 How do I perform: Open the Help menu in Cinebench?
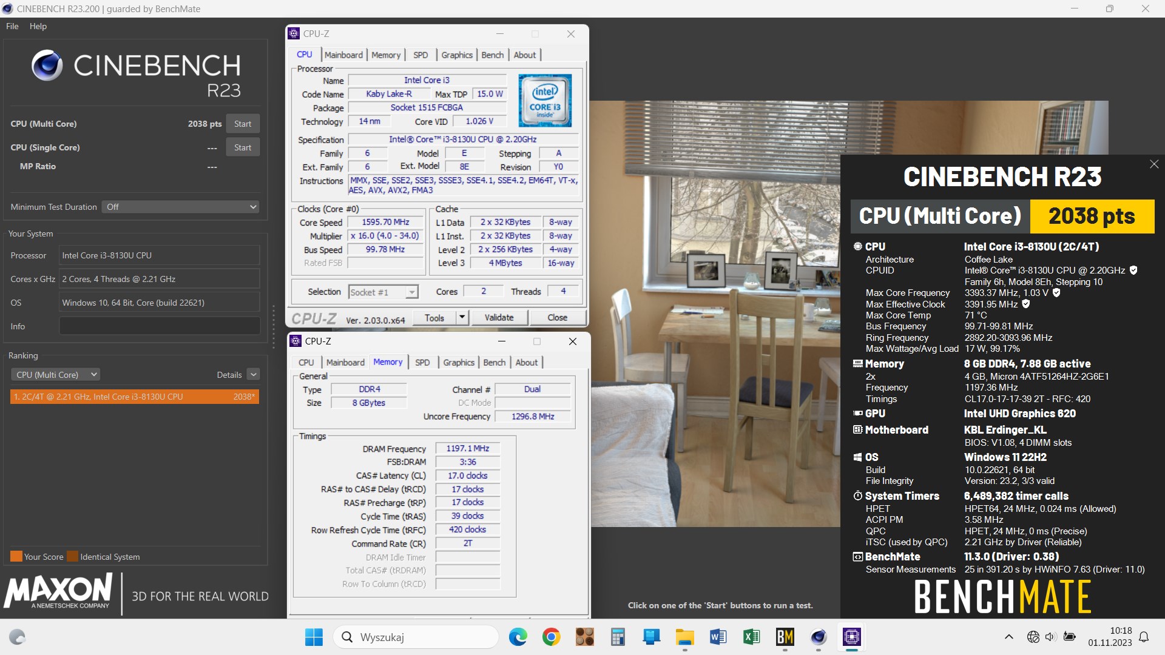pyautogui.click(x=38, y=26)
